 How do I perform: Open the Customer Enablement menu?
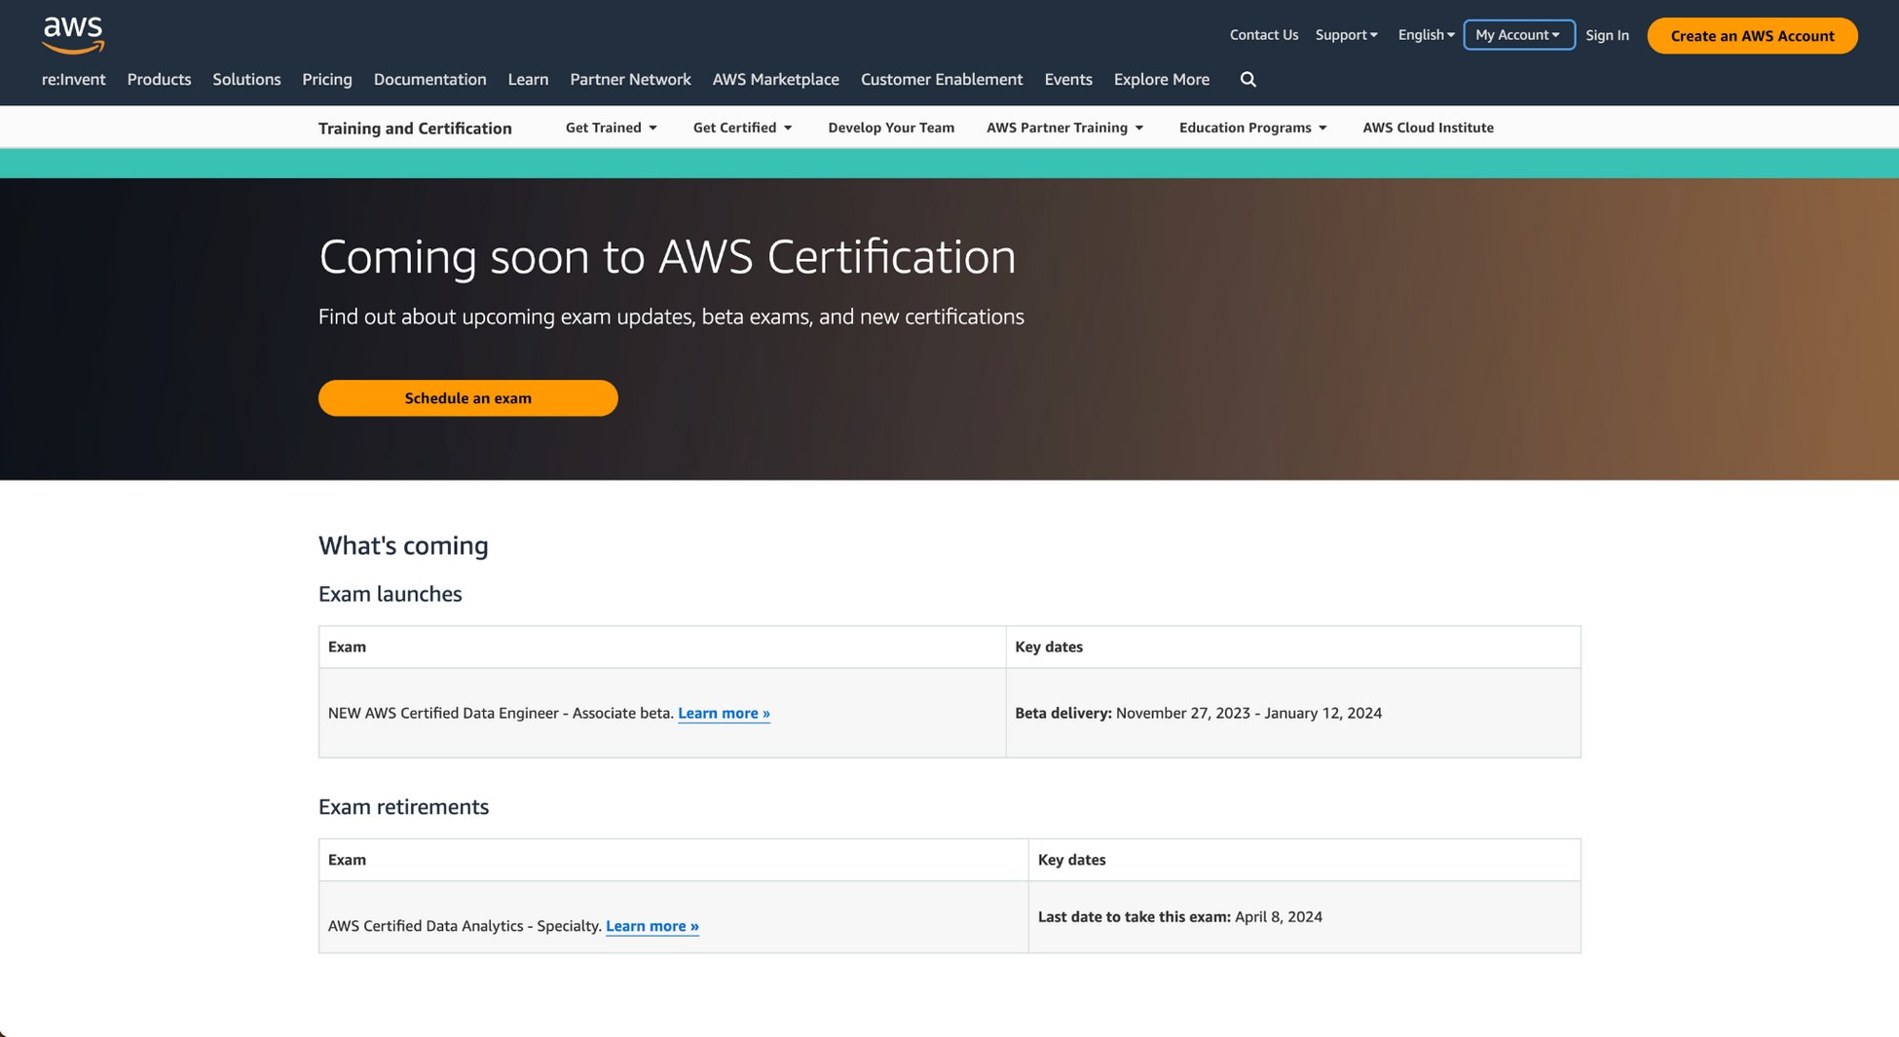pyautogui.click(x=942, y=80)
